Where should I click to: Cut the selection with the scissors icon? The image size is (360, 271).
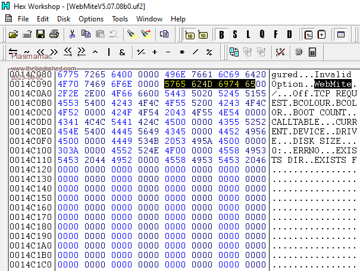[72, 34]
